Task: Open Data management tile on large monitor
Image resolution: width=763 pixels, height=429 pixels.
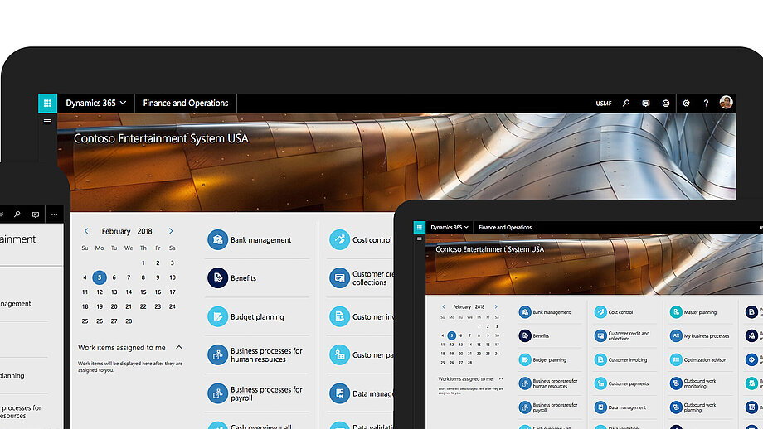Action: coord(360,393)
